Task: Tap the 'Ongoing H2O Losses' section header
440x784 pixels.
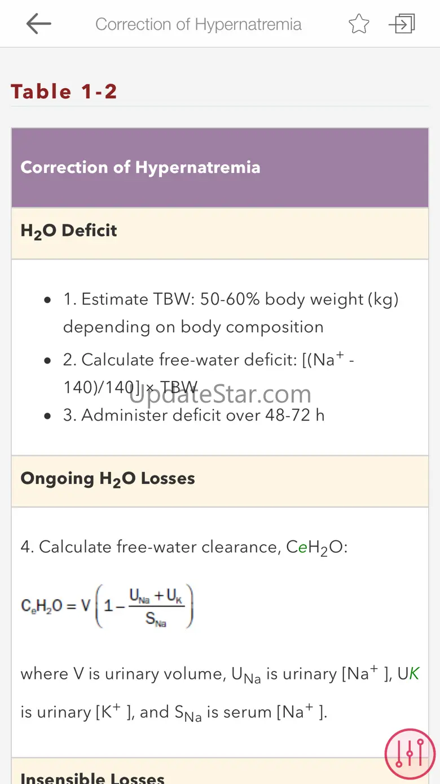Action: pyautogui.click(x=108, y=479)
